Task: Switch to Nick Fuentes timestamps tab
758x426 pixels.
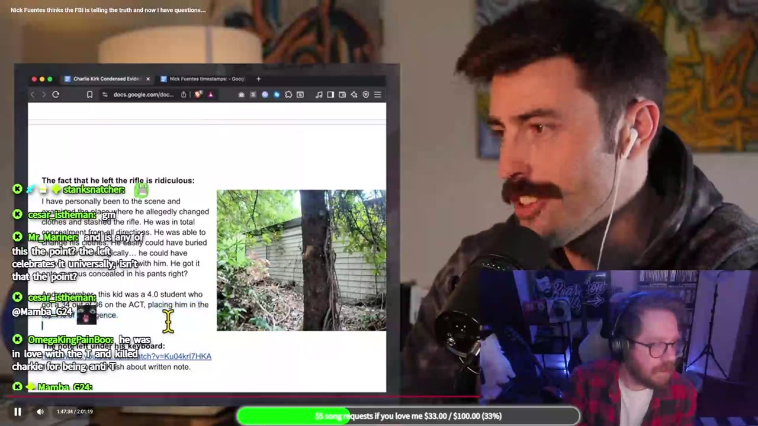Action: pos(203,79)
